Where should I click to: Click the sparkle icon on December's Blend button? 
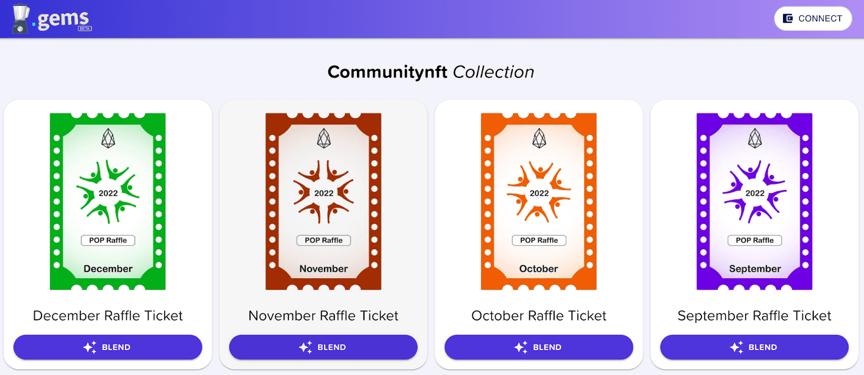(90, 347)
